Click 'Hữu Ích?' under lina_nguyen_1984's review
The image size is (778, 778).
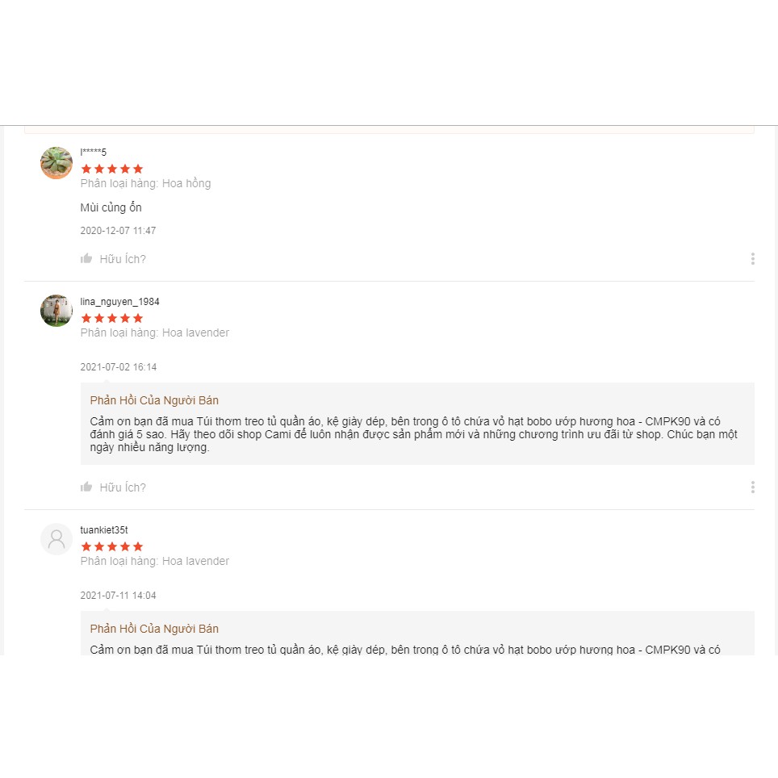(123, 487)
